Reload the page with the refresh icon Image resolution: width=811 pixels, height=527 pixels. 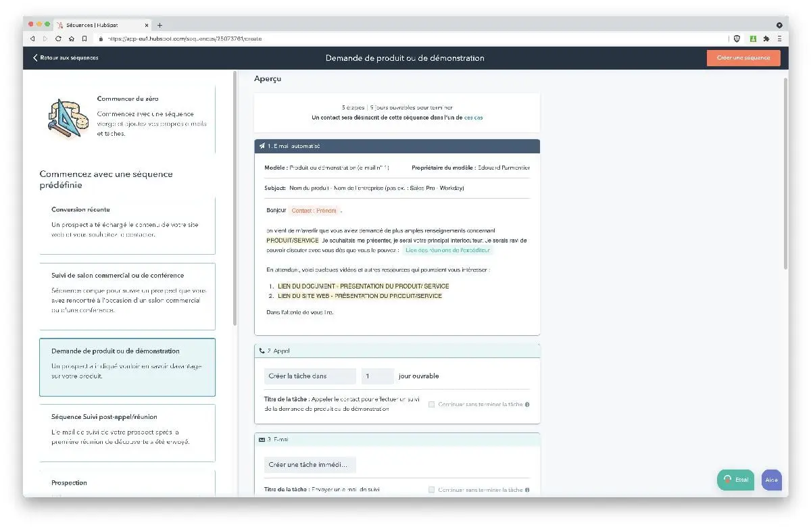pyautogui.click(x=59, y=39)
